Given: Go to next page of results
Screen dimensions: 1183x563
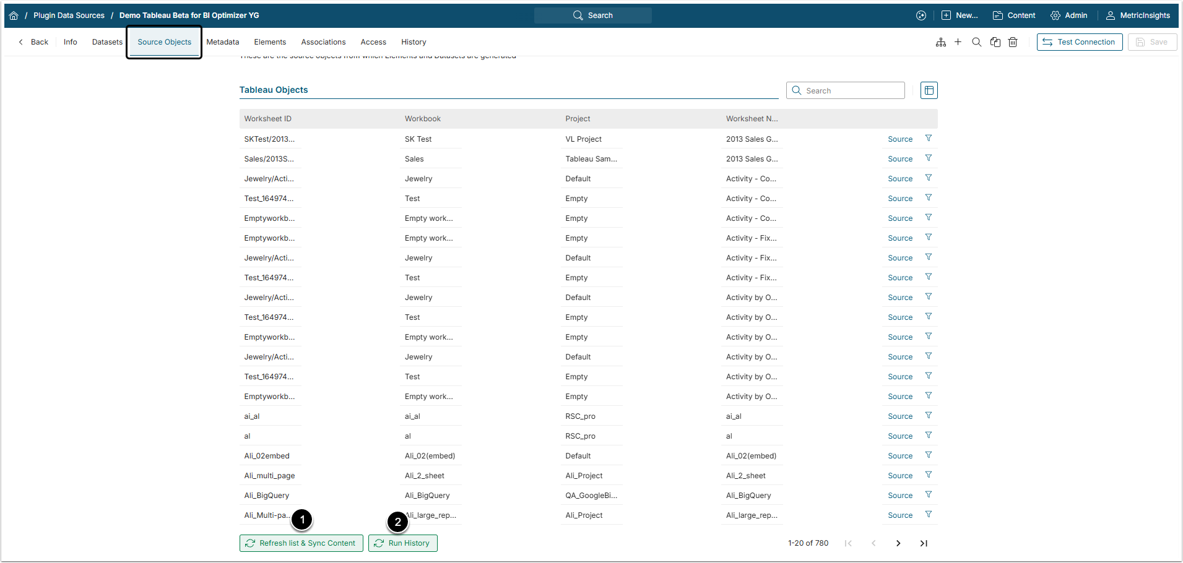Looking at the screenshot, I should [x=898, y=543].
